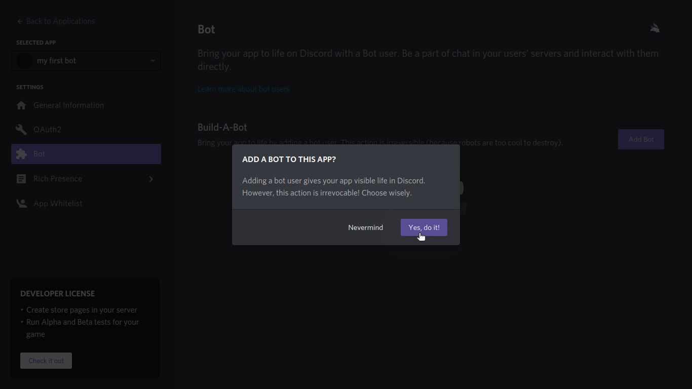Screen dimensions: 692x389
Task: Click the "Bot" page title
Action: pyautogui.click(x=206, y=29)
